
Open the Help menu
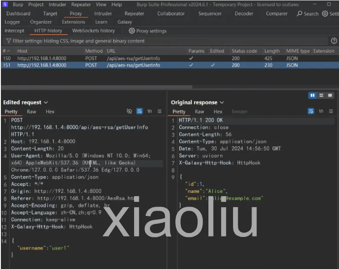117,4
